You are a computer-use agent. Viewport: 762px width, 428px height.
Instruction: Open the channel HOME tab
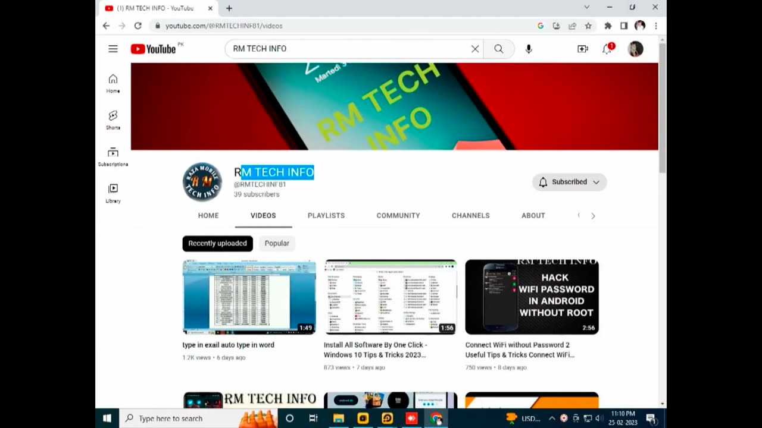pyautogui.click(x=208, y=215)
